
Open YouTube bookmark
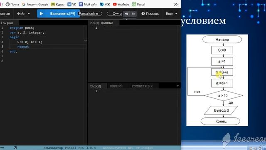pyautogui.click(x=121, y=4)
